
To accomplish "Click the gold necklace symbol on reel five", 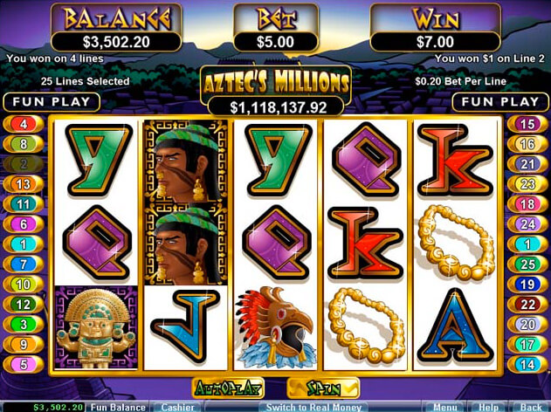I will [x=456, y=243].
